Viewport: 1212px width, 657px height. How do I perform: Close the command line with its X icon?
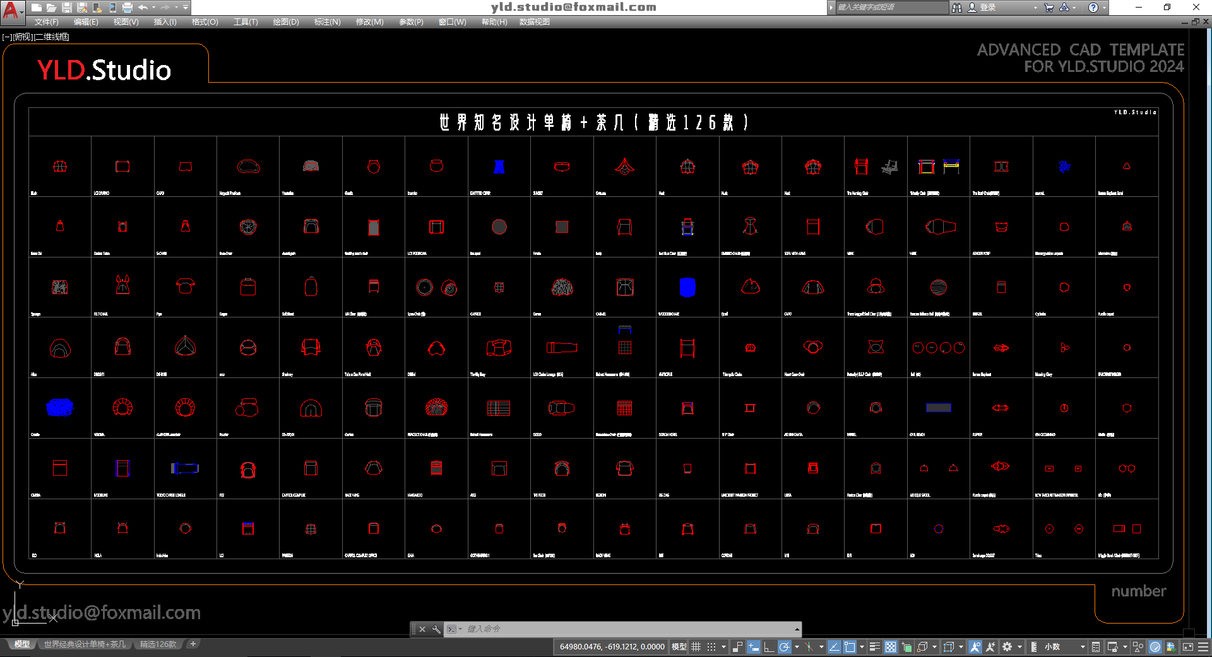pos(422,629)
